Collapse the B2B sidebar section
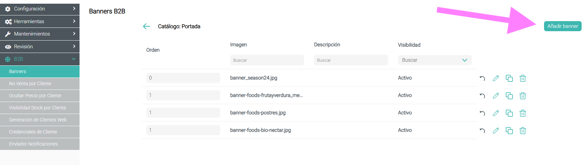The width and height of the screenshot is (588, 165). (40, 59)
